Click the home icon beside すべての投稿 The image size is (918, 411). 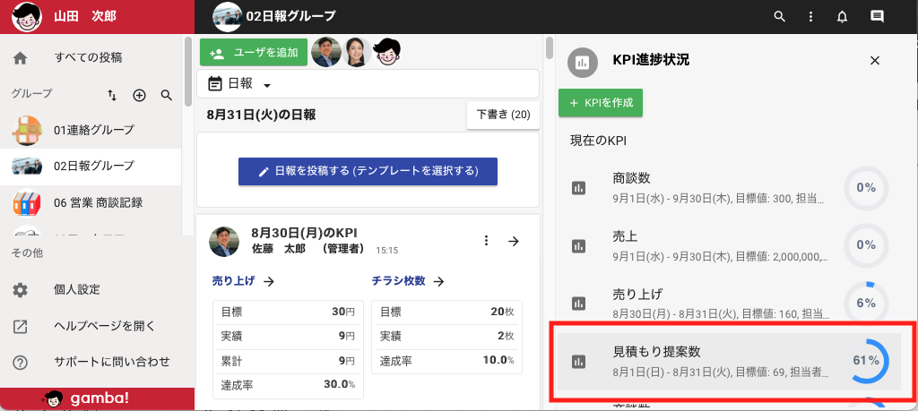[21, 58]
